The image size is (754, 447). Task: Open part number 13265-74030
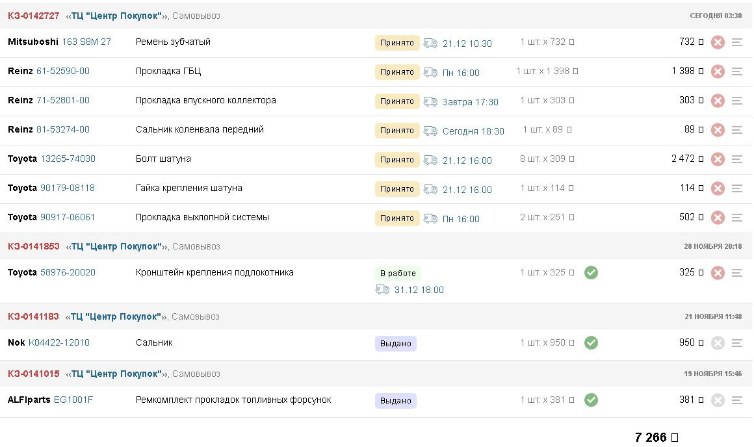[68, 159]
